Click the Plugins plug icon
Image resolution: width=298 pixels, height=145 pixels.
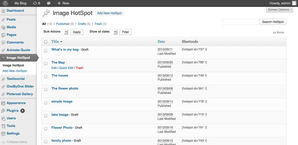coord(3,111)
